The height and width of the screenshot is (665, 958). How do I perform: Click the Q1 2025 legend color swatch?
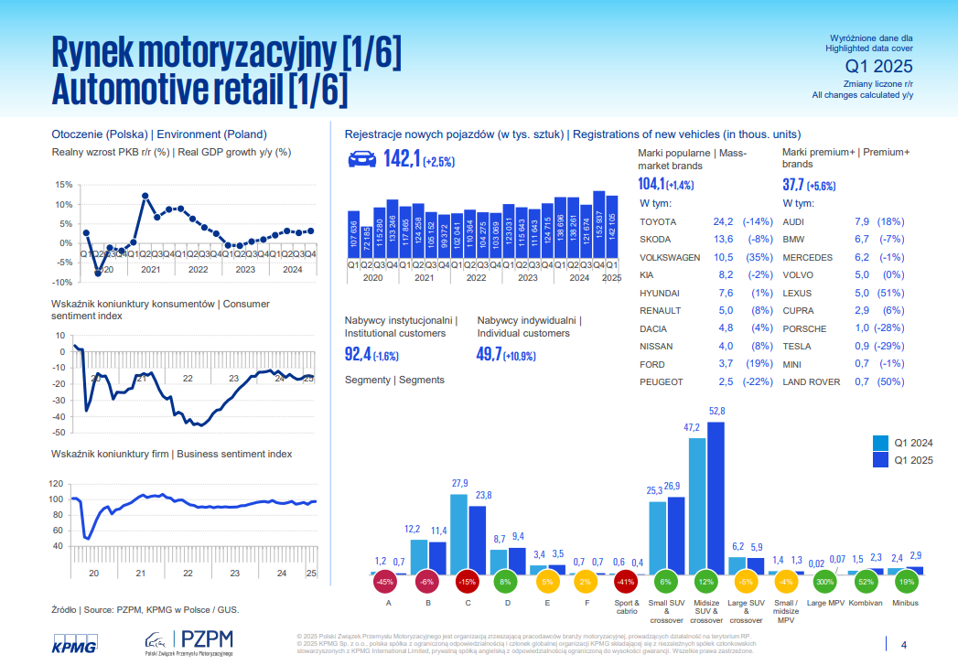[880, 460]
